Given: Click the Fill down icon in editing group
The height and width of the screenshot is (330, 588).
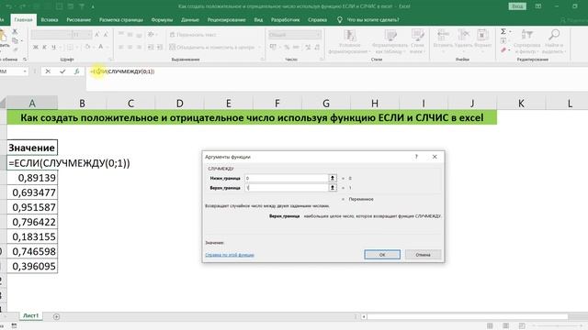Looking at the screenshot, I should click(x=503, y=40).
